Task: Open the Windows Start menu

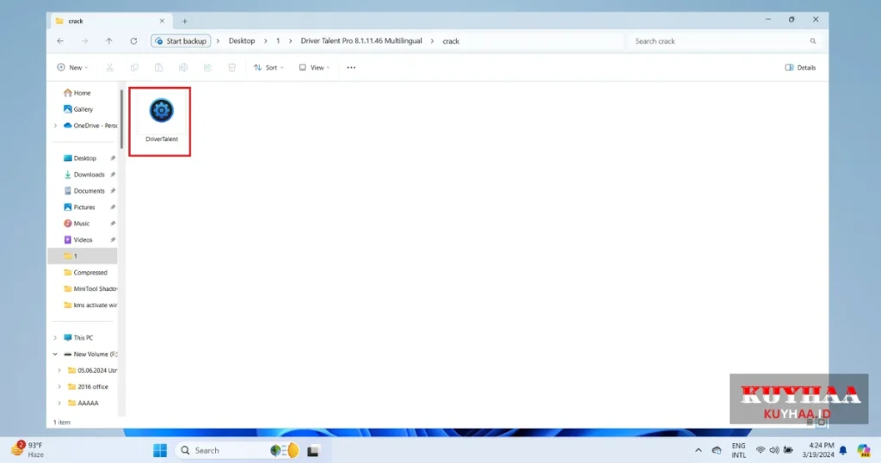Action: 160,450
